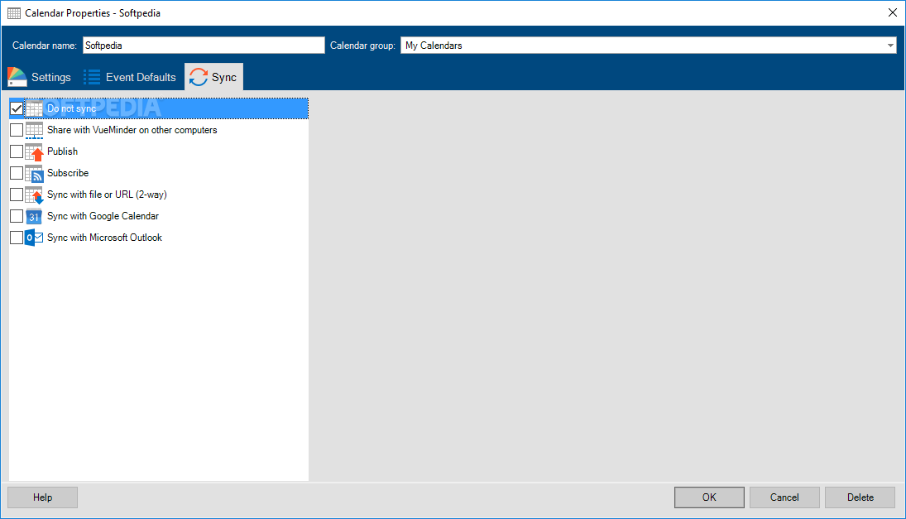Click the Sync tab circular arrows icon
Image resolution: width=906 pixels, height=519 pixels.
(199, 77)
